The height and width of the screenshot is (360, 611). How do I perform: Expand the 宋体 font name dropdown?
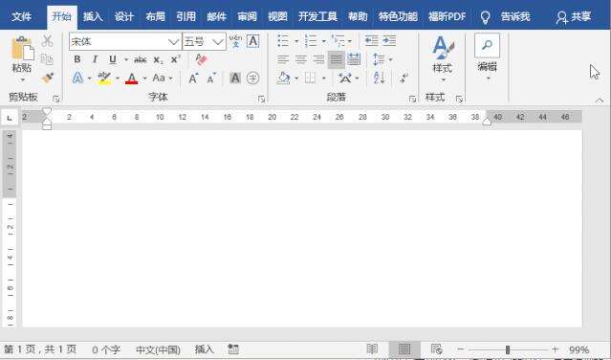tap(173, 41)
